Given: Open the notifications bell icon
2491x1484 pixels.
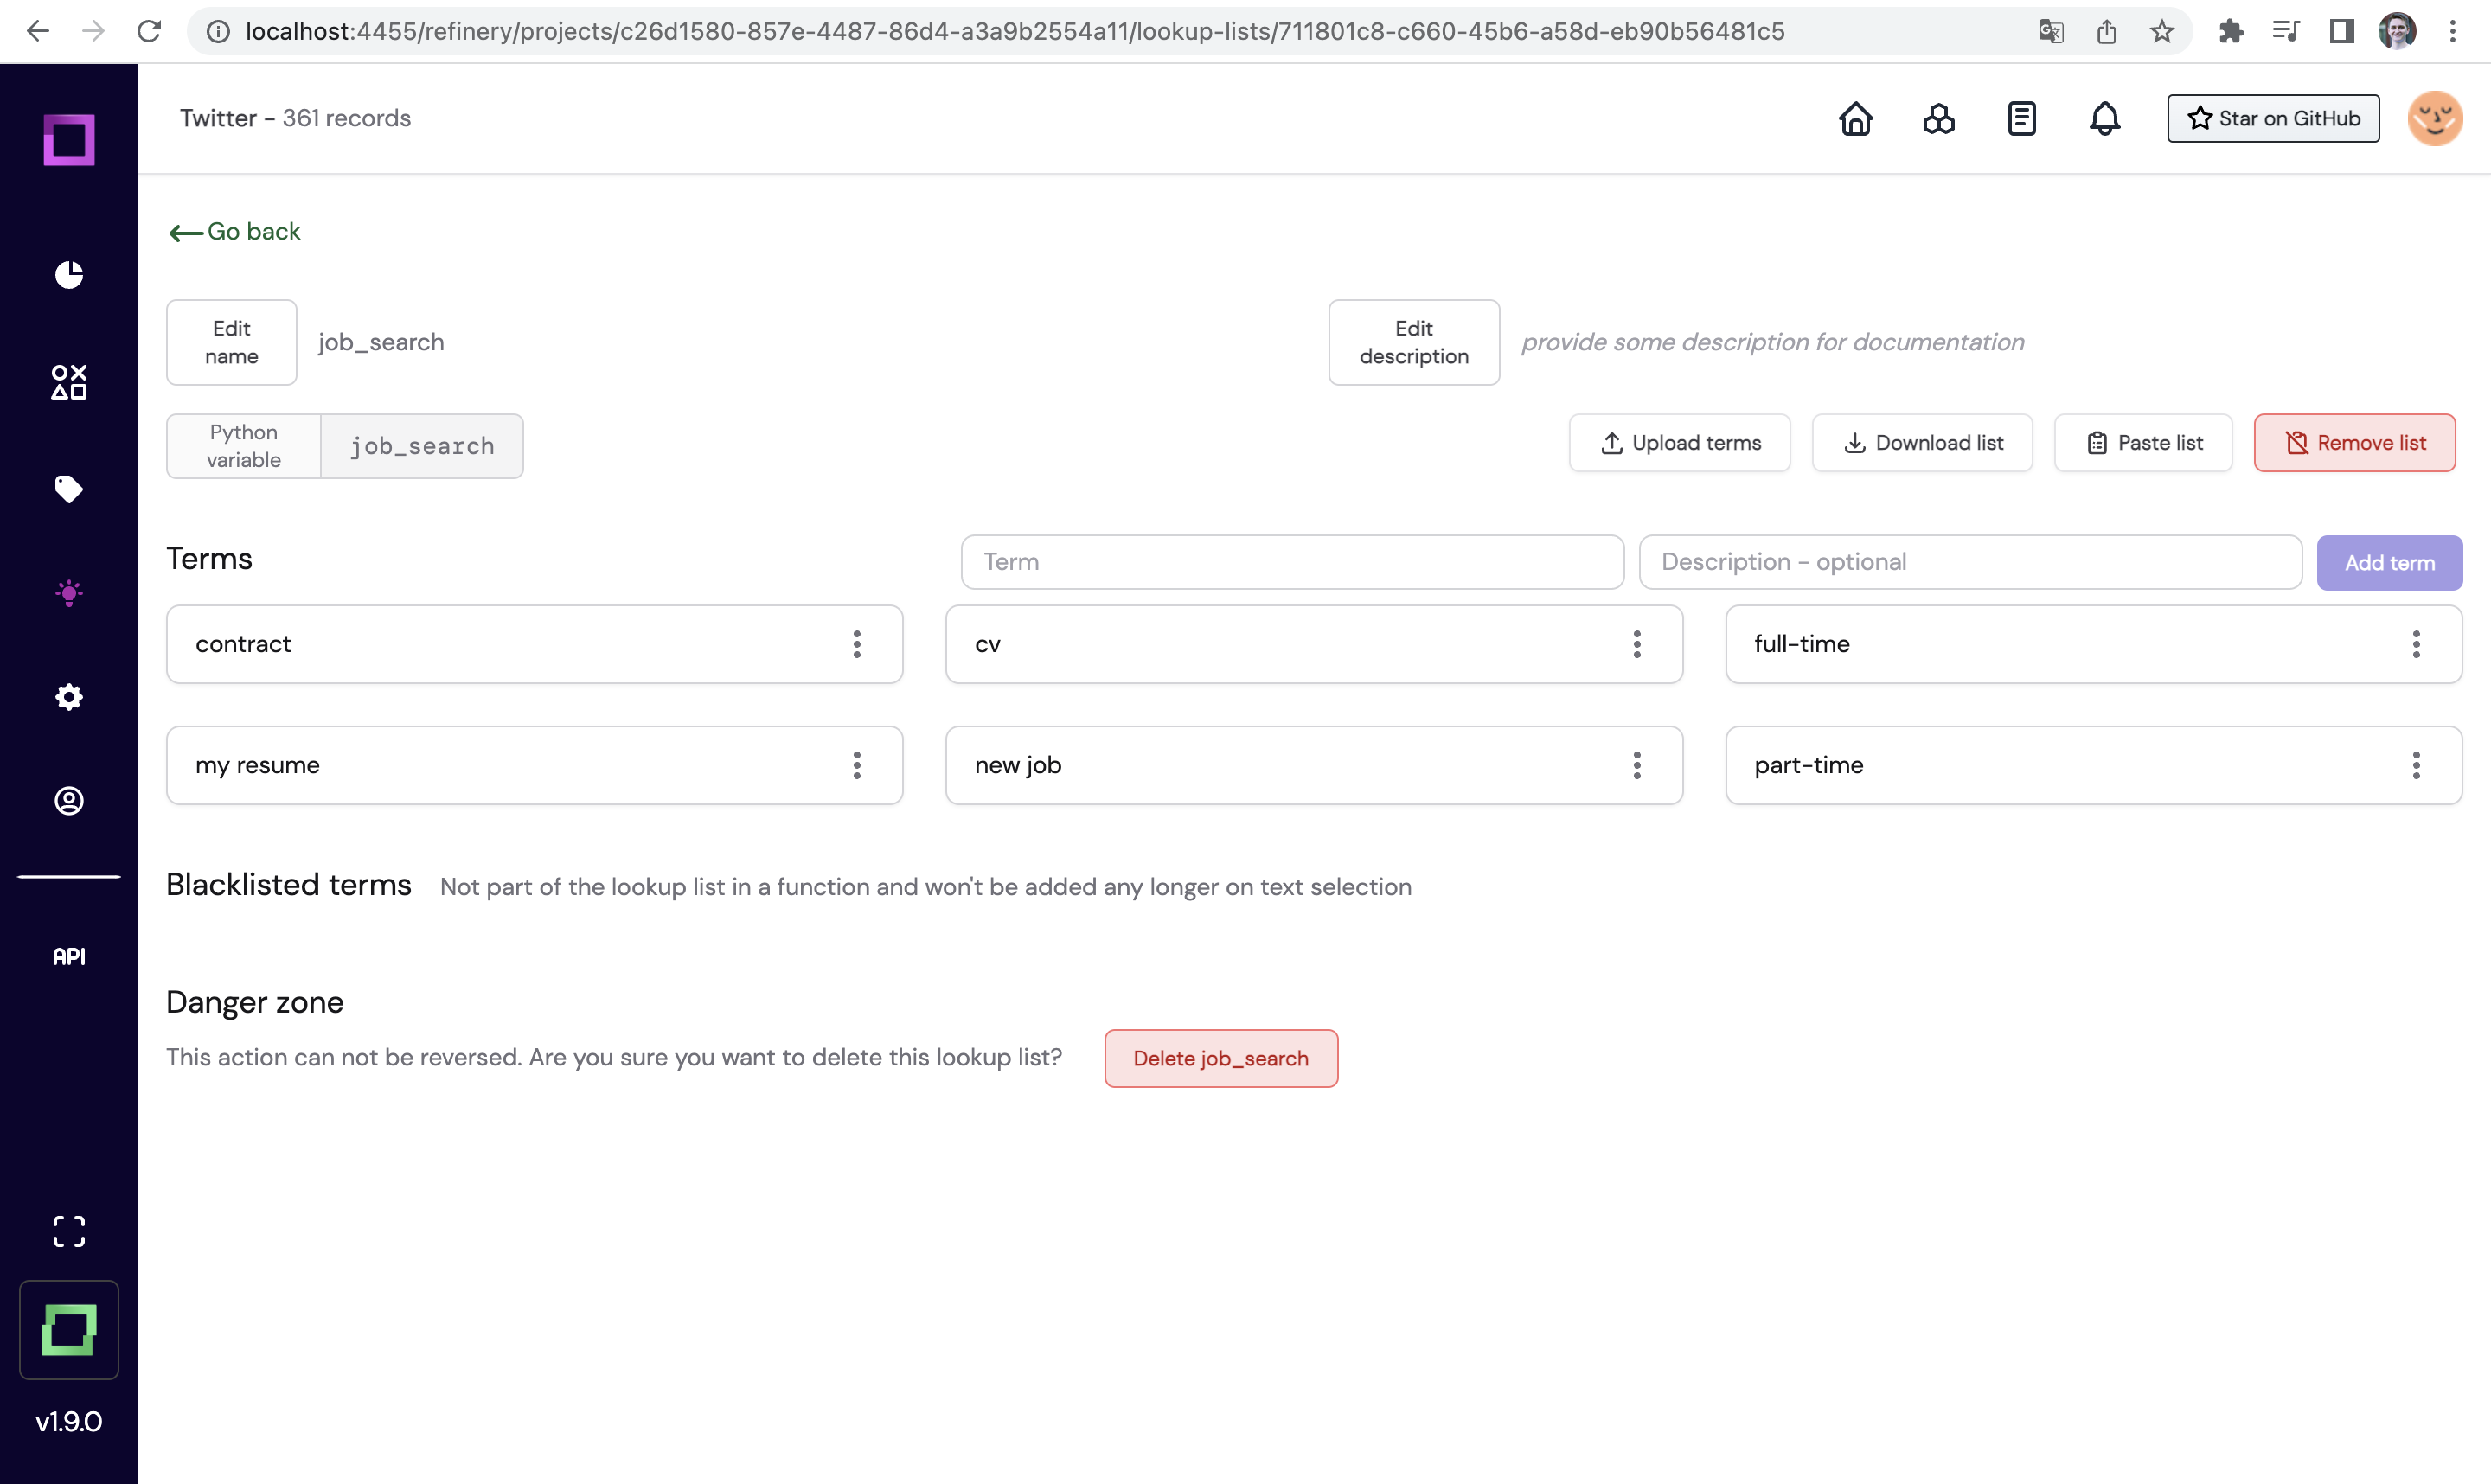Looking at the screenshot, I should coord(2104,119).
